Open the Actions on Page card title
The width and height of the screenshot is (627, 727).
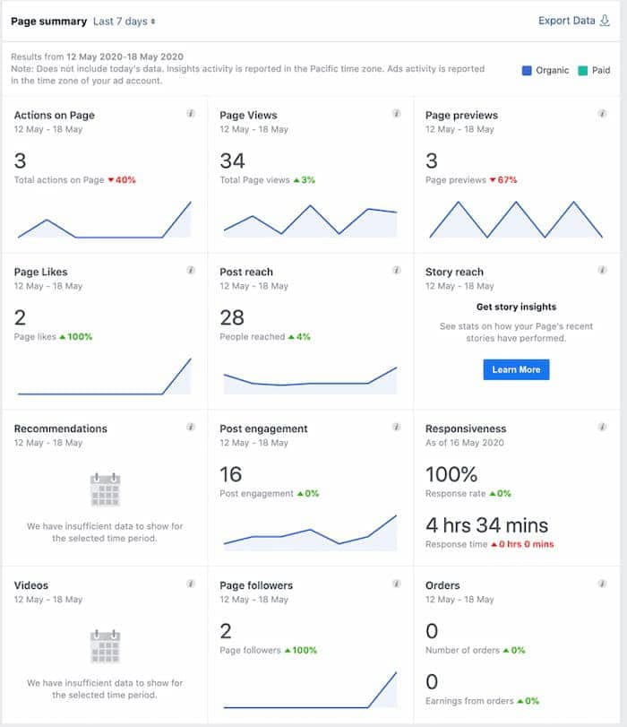pyautogui.click(x=55, y=116)
